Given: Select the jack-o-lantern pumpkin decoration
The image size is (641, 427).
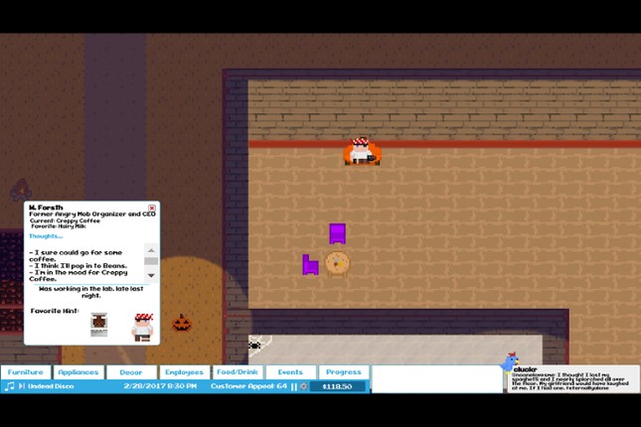Looking at the screenshot, I should 182,323.
